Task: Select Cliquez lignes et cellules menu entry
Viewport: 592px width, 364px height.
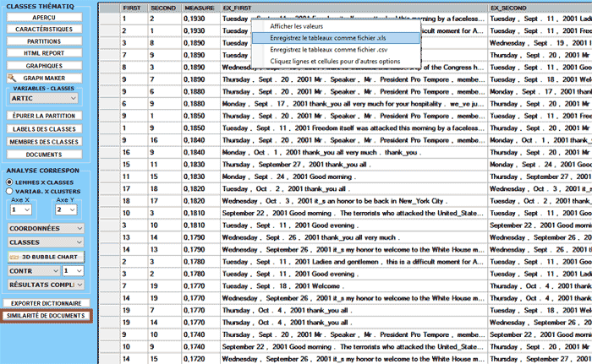Action: 336,62
